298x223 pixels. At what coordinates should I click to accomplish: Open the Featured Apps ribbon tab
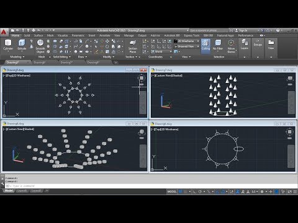[x=225, y=35]
